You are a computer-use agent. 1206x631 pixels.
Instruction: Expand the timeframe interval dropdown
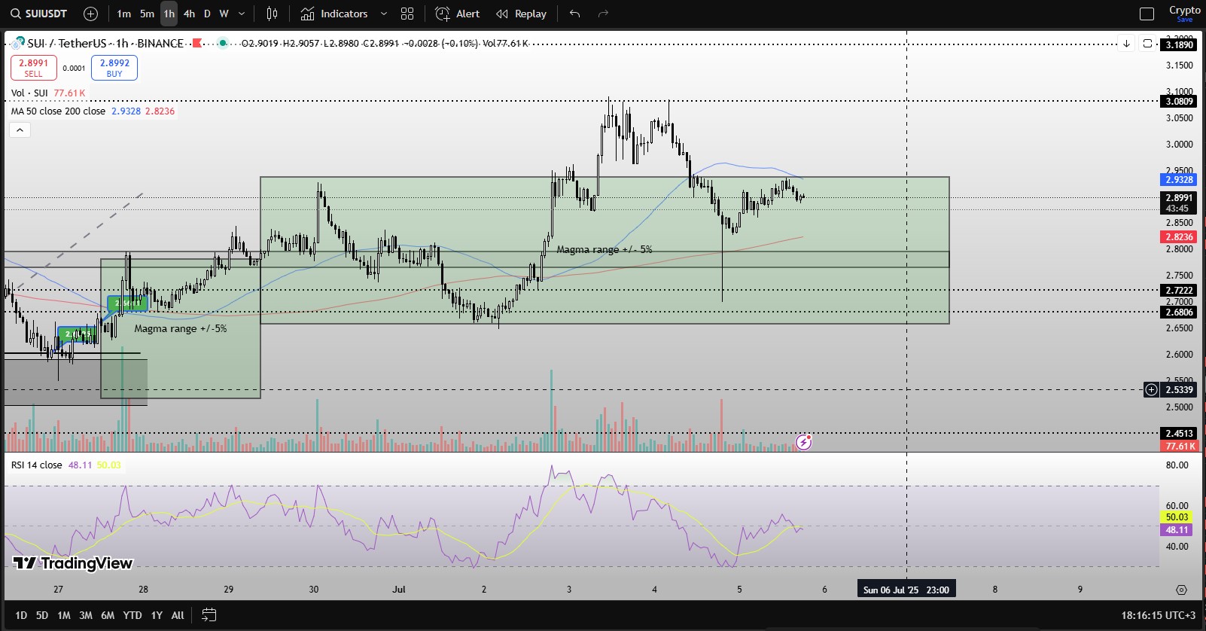click(242, 14)
